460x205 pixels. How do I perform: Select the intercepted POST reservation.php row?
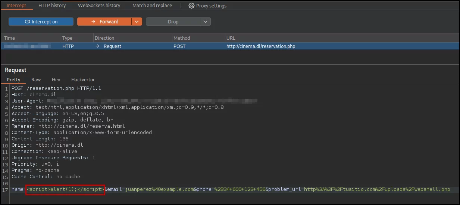230,46
